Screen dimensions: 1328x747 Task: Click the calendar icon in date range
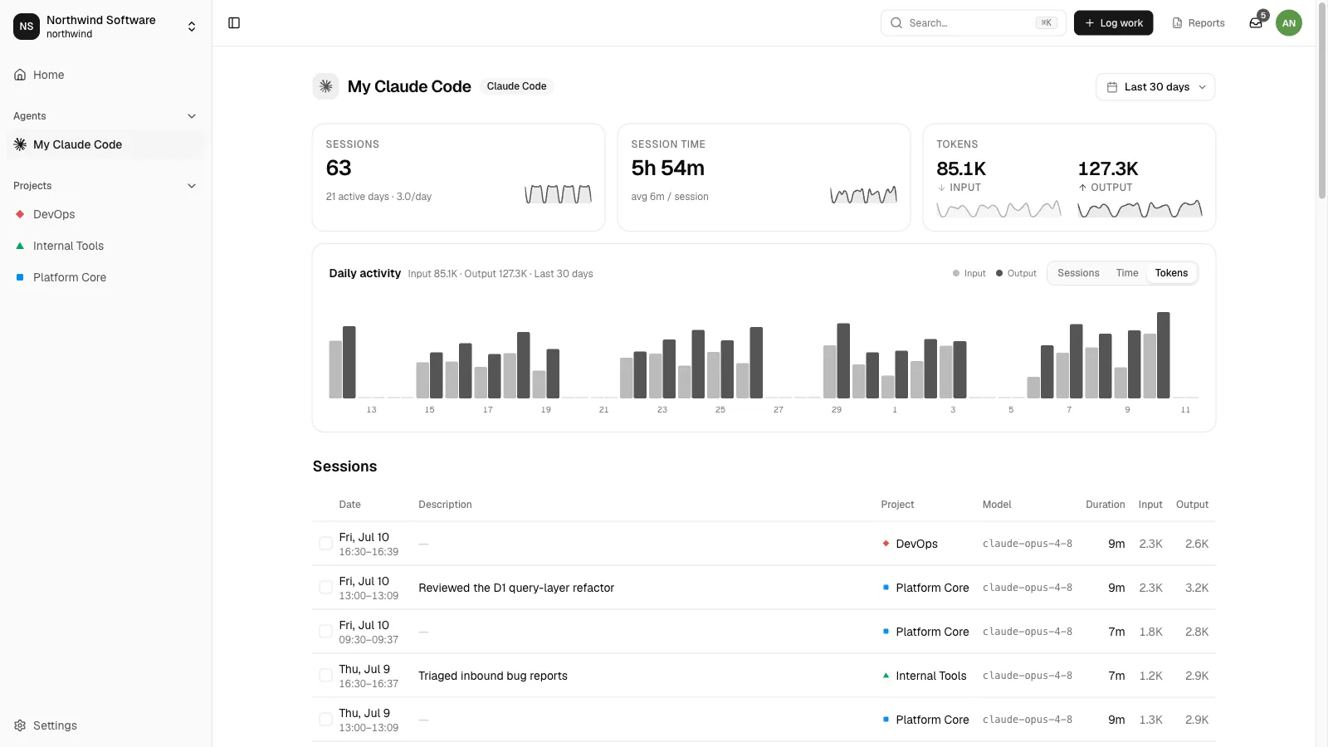pos(1112,87)
